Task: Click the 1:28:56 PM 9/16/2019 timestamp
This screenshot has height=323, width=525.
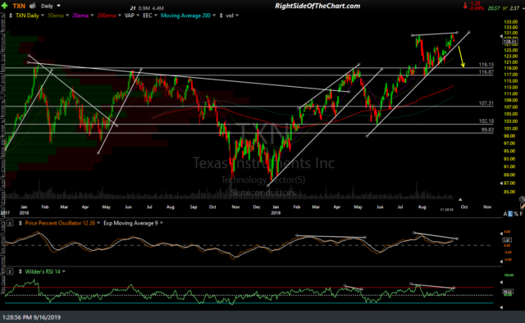Action: pos(31,317)
